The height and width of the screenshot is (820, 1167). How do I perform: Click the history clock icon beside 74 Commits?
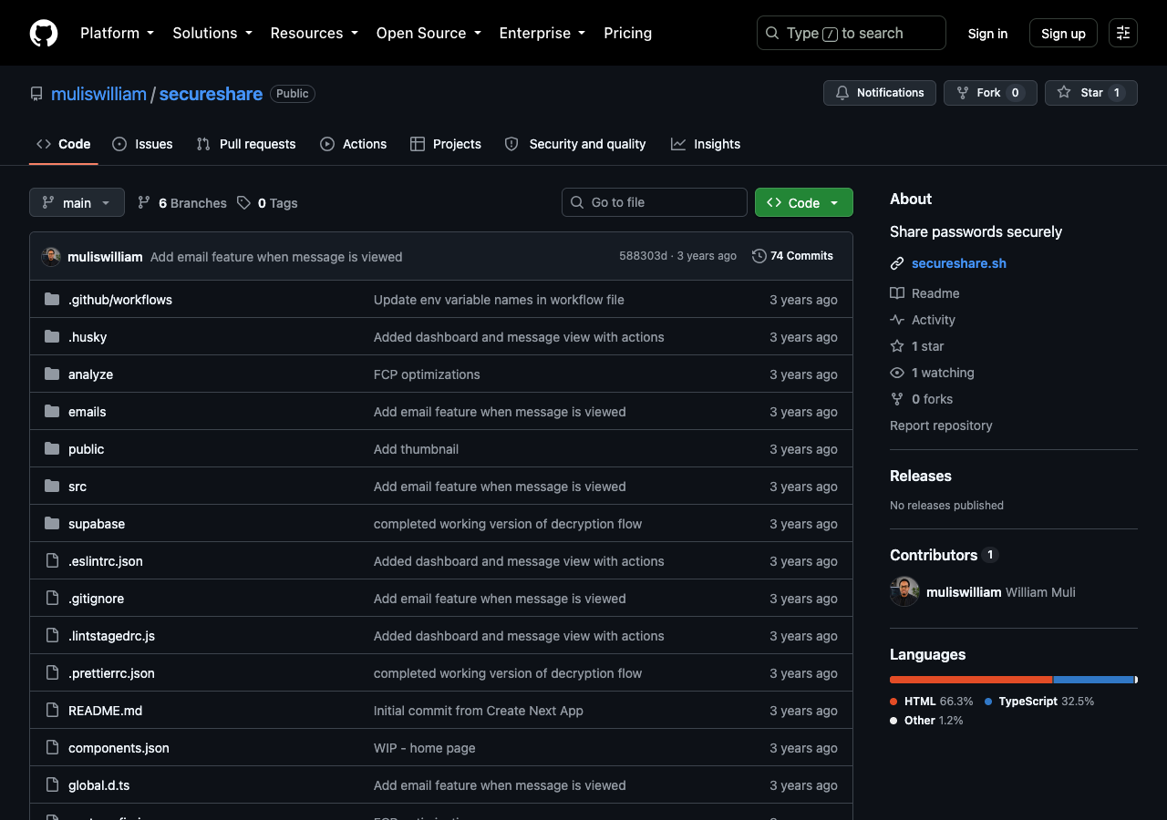click(759, 256)
